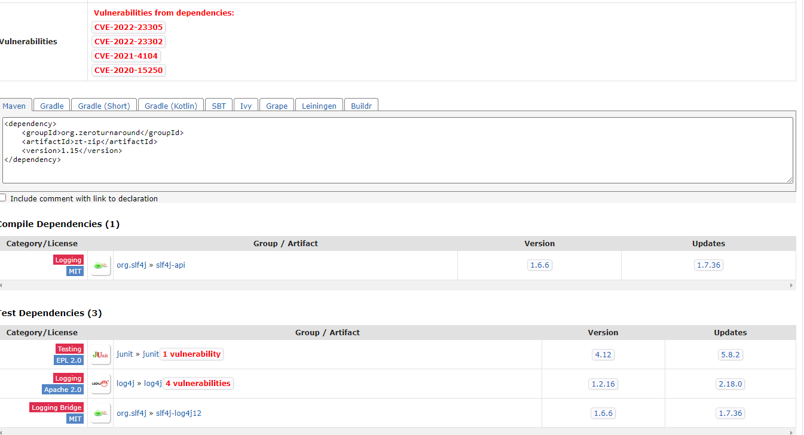Switch to the Leiningen tab
This screenshot has width=804, height=435.
click(x=319, y=105)
